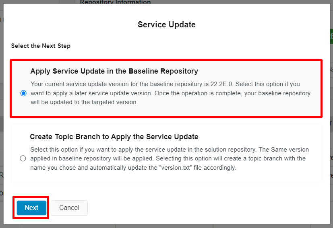Image resolution: width=333 pixels, height=228 pixels.
Task: Click the 'applied in baseline repository will be applied' text
Action: [x=92, y=158]
